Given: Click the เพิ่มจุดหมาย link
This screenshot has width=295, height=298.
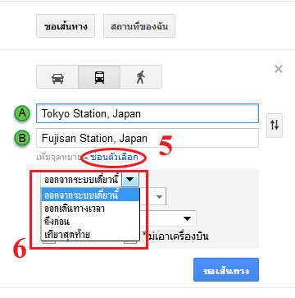Looking at the screenshot, I should (x=58, y=158).
